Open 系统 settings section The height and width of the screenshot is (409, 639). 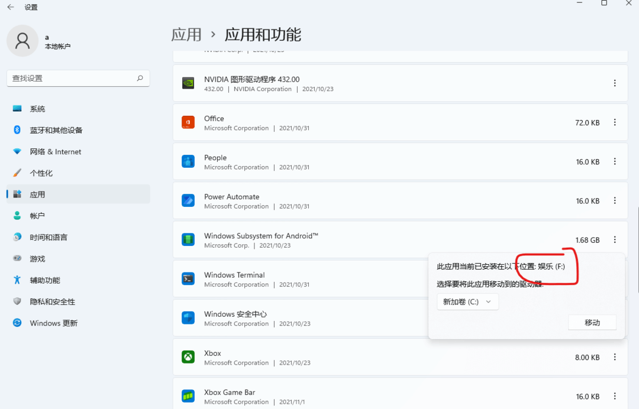[78, 109]
